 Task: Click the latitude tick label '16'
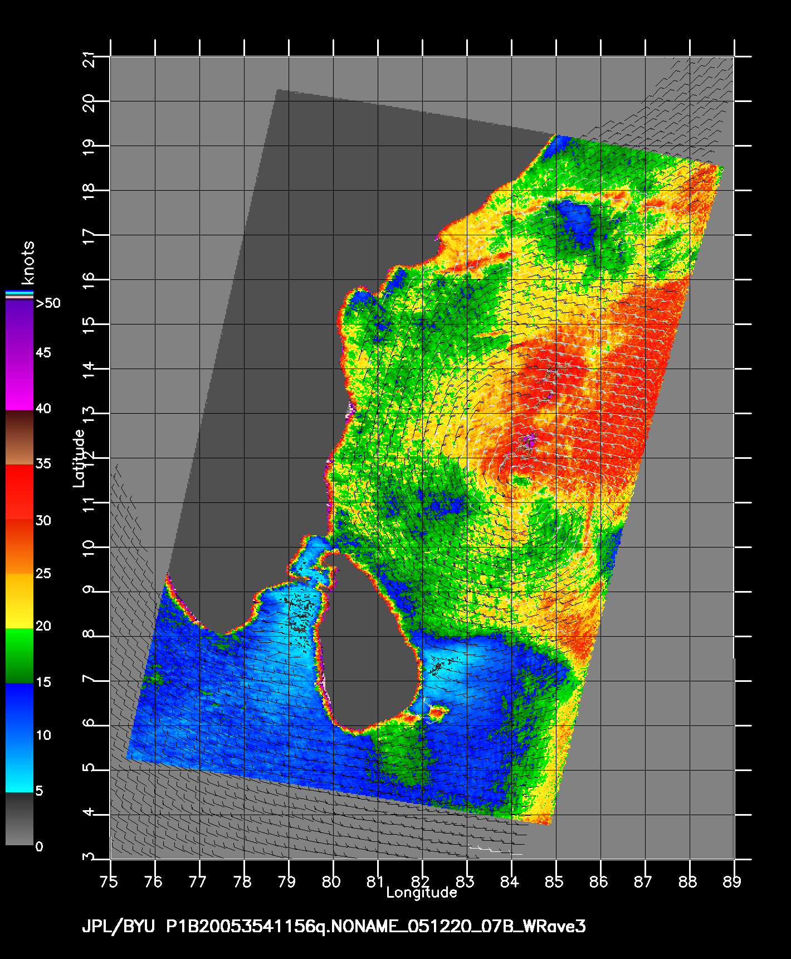[x=89, y=280]
